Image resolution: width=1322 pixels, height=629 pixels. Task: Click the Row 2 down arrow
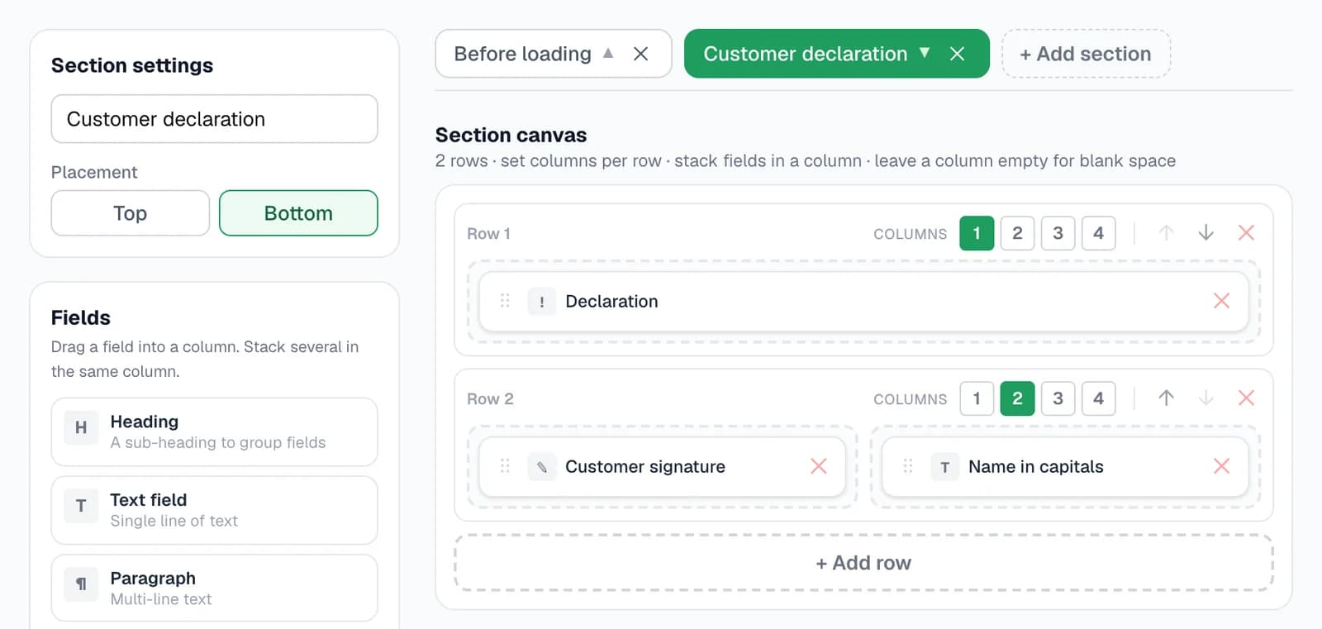point(1206,398)
